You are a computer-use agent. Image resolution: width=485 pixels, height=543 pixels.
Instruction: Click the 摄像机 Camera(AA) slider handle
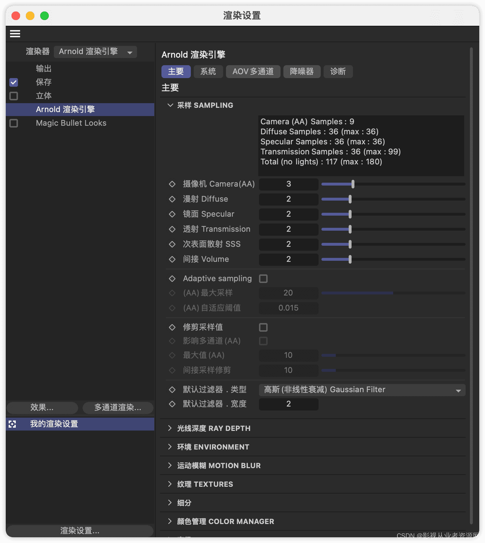tap(353, 184)
